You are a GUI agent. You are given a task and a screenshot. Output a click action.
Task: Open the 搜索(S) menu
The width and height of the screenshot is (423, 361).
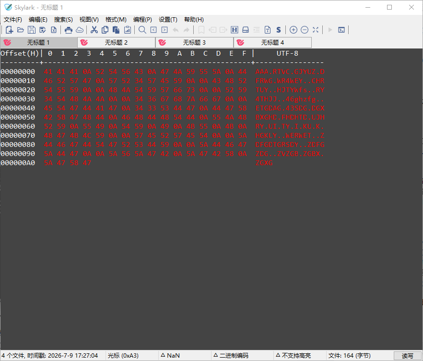tap(63, 19)
